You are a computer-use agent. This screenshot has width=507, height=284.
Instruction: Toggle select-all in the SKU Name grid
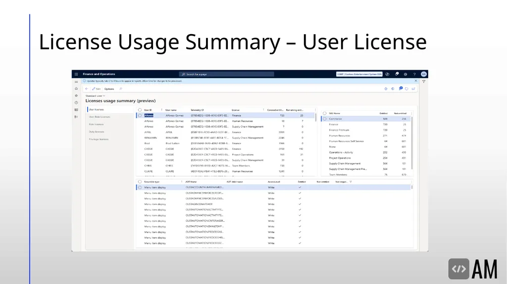tap(325, 113)
